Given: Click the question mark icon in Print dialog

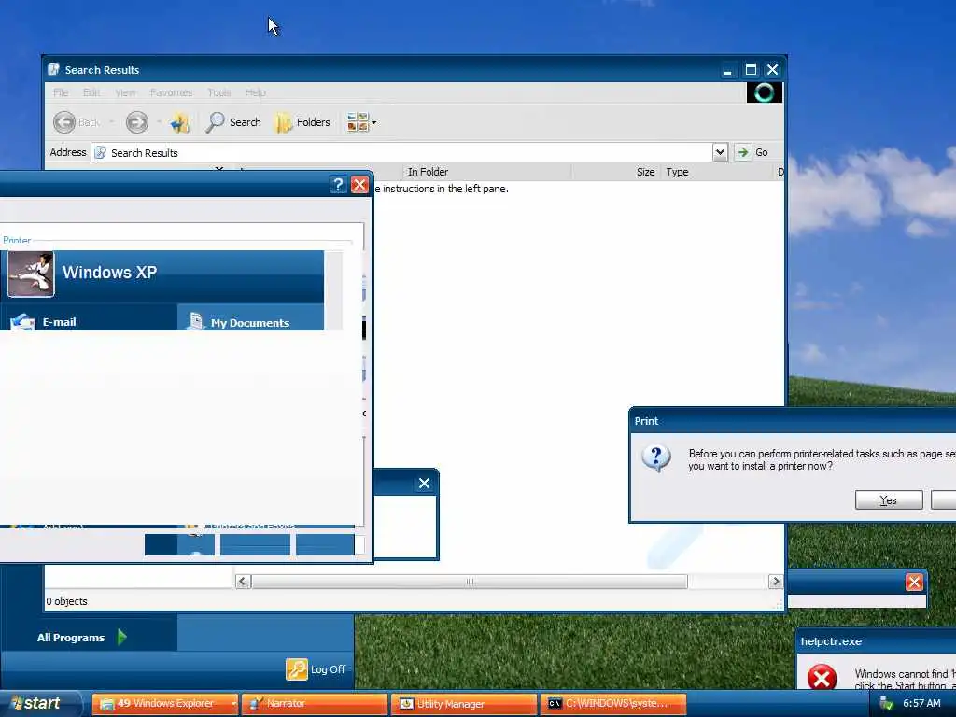Looking at the screenshot, I should pyautogui.click(x=656, y=457).
